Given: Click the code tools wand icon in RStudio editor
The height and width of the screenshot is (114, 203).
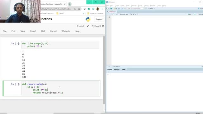Looking at the screenshot, I should (x=134, y=14).
